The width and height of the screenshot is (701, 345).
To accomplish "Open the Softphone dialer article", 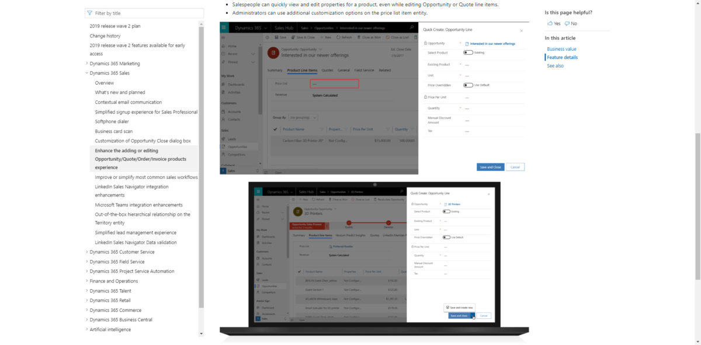I will (112, 122).
